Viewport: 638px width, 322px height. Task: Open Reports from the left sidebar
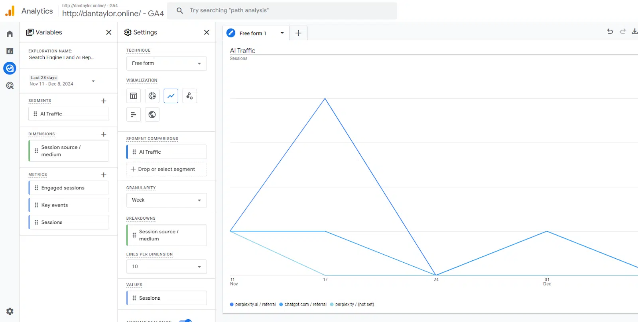pos(10,51)
